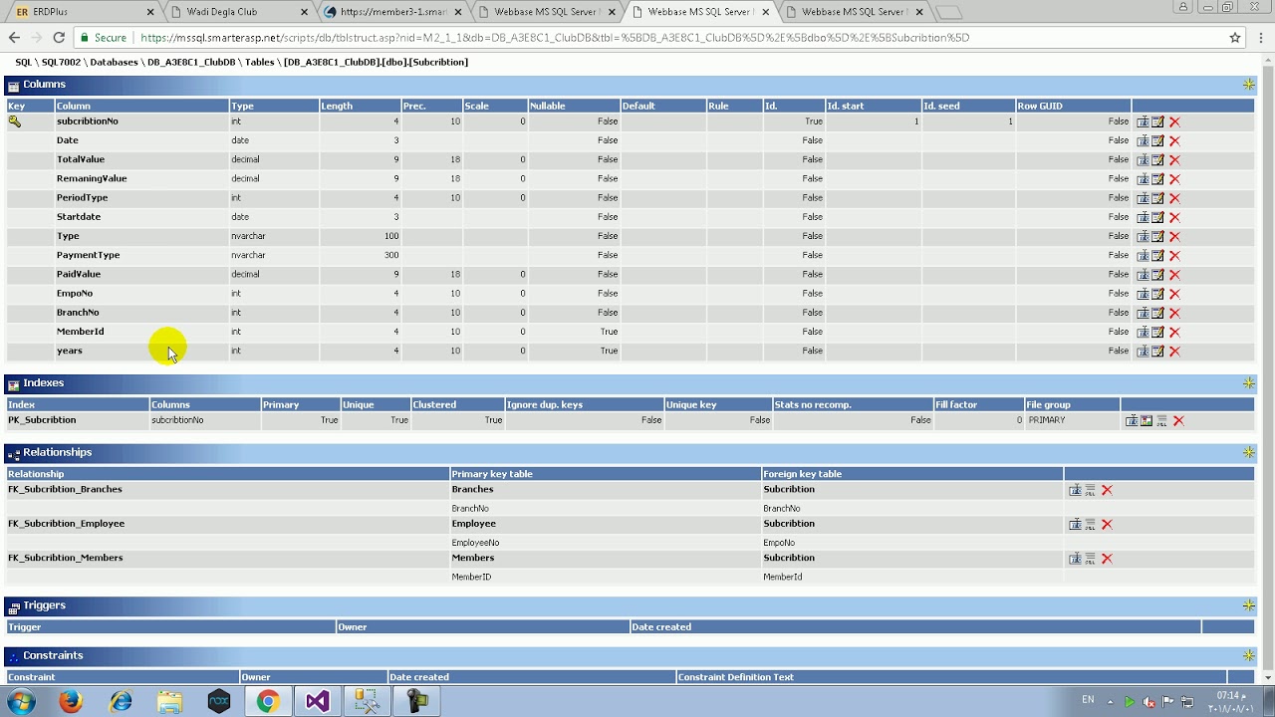Open the properties icon for subcribtionNo row

pos(1143,121)
